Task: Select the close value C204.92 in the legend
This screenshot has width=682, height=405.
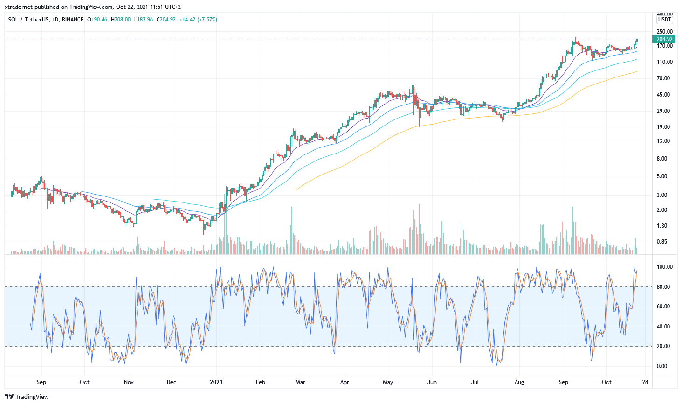Action: (x=166, y=20)
